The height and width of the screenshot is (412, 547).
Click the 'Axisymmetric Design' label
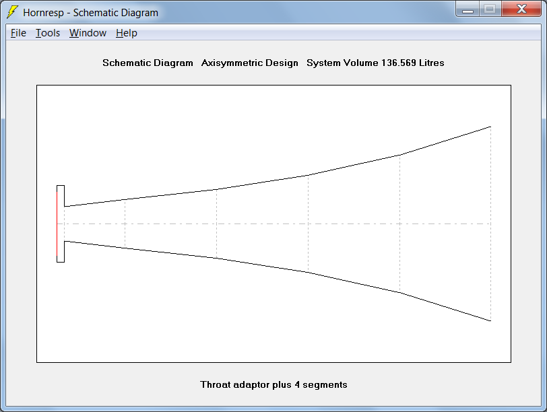(250, 63)
